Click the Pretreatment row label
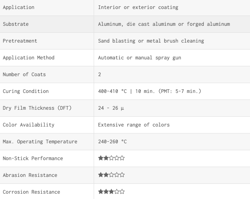250x199 pixels. (x=20, y=41)
